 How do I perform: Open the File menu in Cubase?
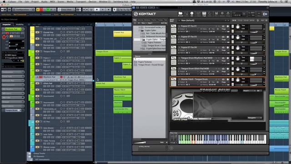(x=20, y=1)
